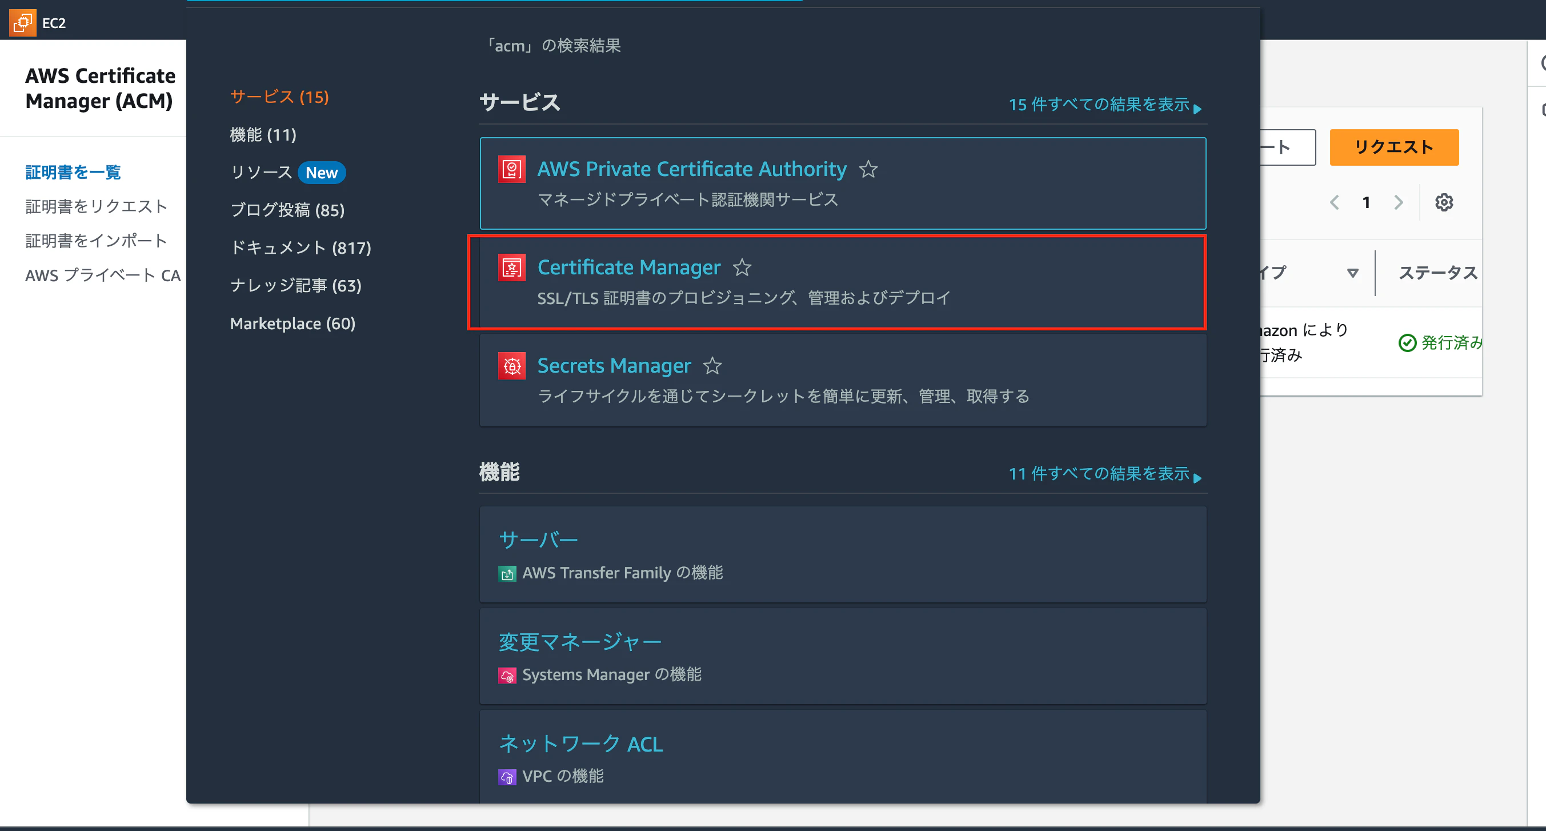Open the Certificate Manager link

tap(628, 267)
